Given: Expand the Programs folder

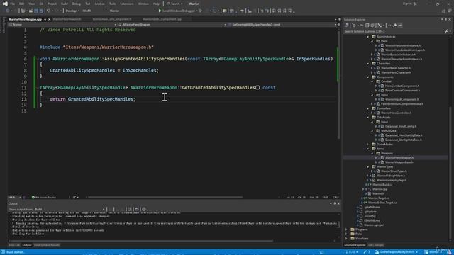Looking at the screenshot, I should pos(347,229).
